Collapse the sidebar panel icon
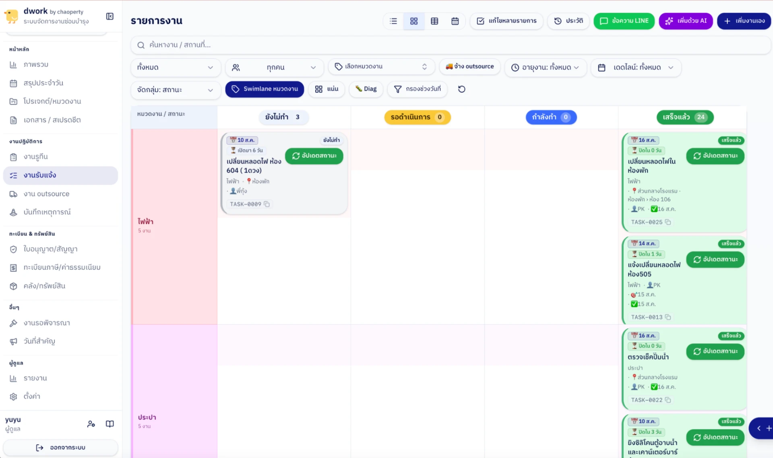Image resolution: width=773 pixels, height=458 pixels. pos(110,16)
